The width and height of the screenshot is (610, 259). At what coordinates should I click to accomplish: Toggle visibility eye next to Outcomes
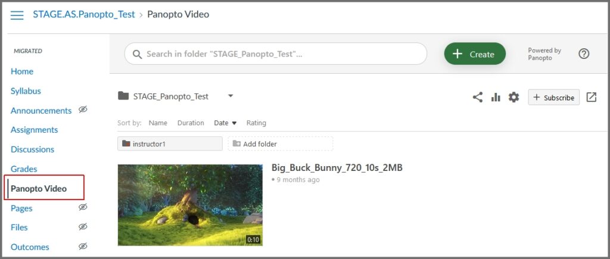coord(82,246)
